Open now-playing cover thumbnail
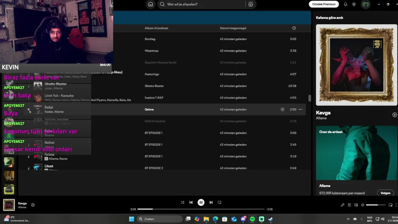Viewport: 398px width, 224px height. point(9,205)
